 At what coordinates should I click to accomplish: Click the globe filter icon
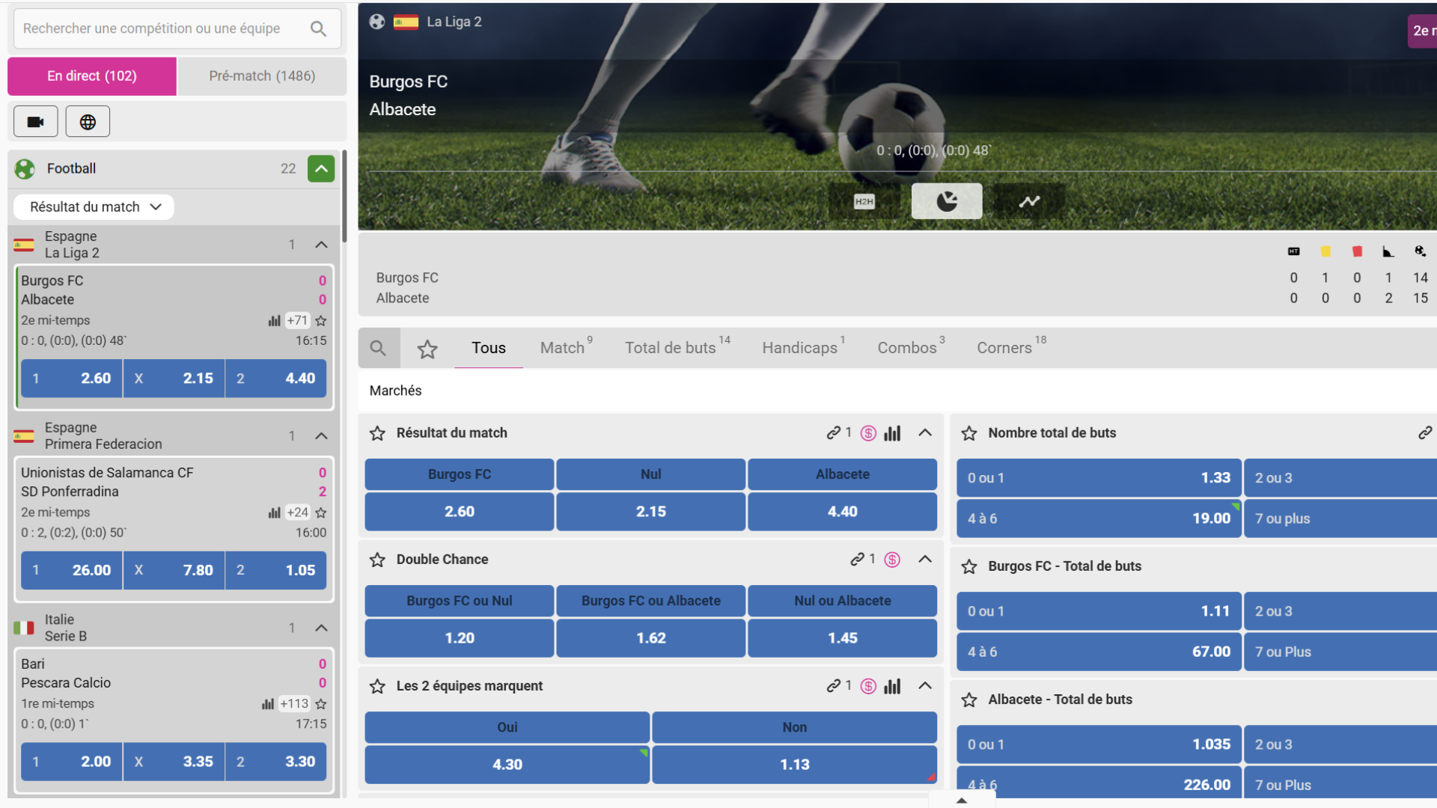point(88,122)
